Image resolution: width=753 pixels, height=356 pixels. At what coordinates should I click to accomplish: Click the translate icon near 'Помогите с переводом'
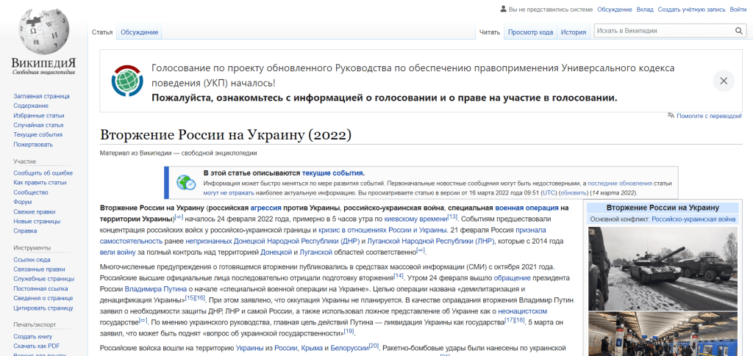671,115
